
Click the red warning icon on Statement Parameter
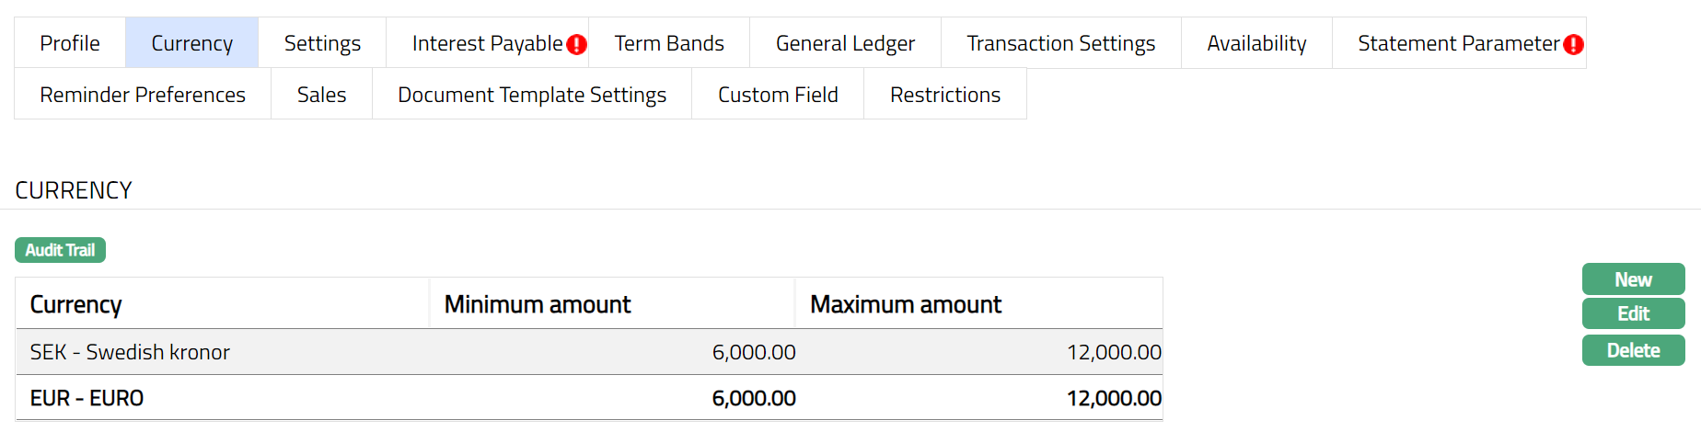(x=1574, y=44)
